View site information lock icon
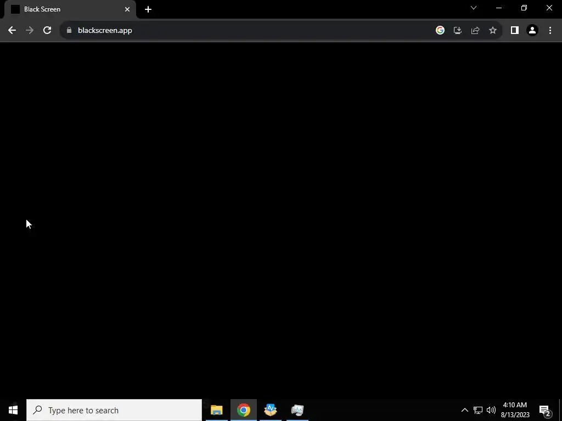The image size is (562, 421). pyautogui.click(x=69, y=31)
